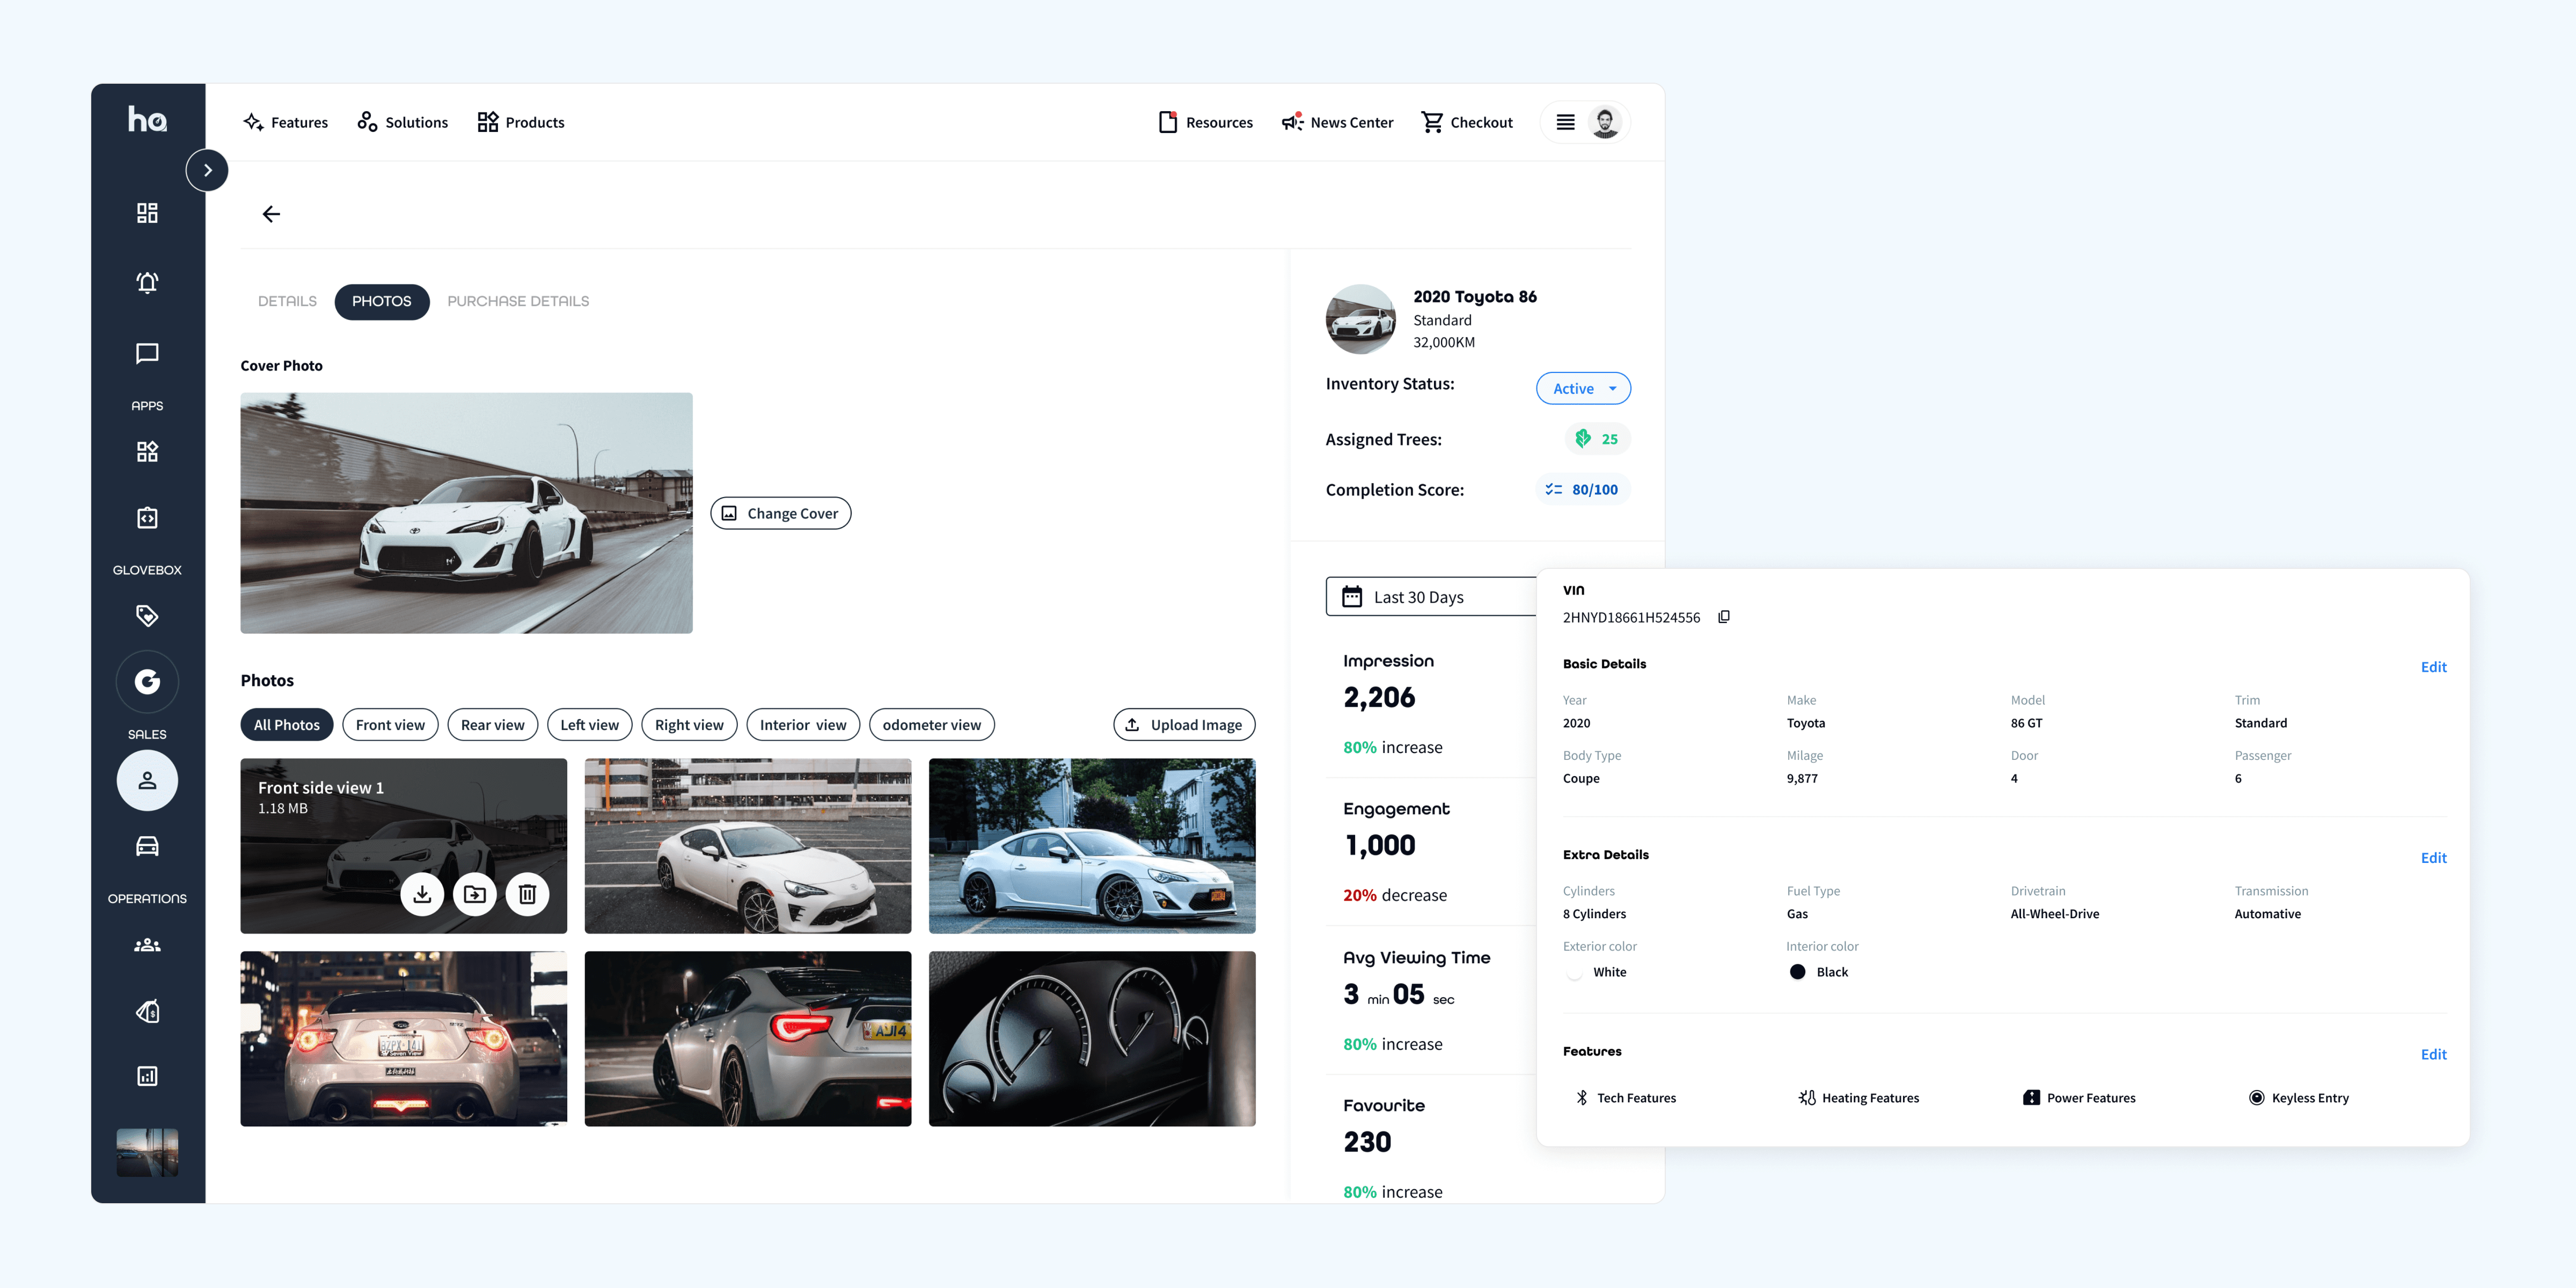Image resolution: width=2576 pixels, height=1288 pixels.
Task: Go back with the left arrow
Action: click(x=271, y=214)
